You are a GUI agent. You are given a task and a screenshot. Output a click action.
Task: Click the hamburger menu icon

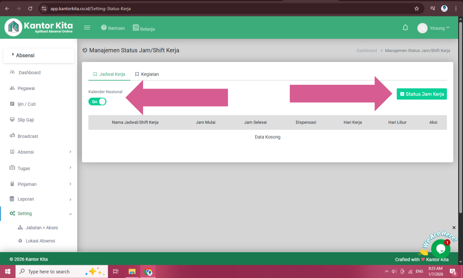click(x=87, y=28)
